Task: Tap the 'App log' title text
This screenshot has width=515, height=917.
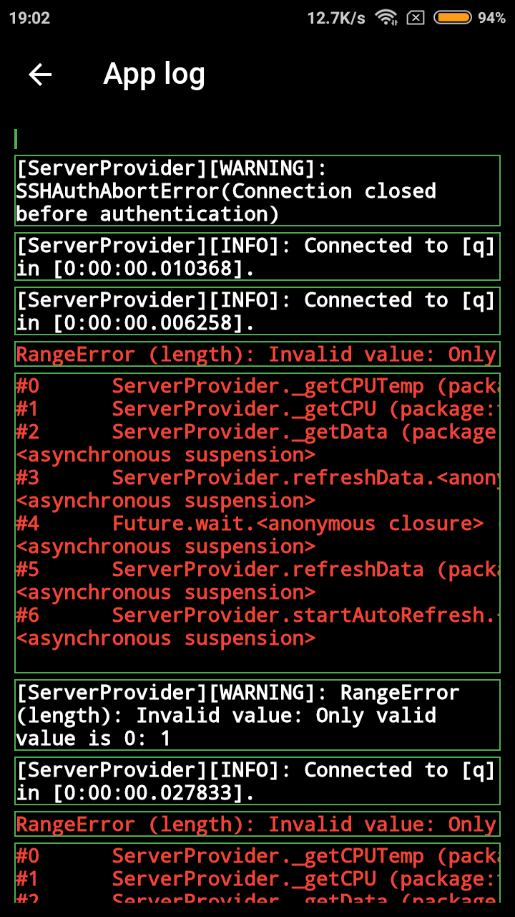Action: (x=154, y=74)
